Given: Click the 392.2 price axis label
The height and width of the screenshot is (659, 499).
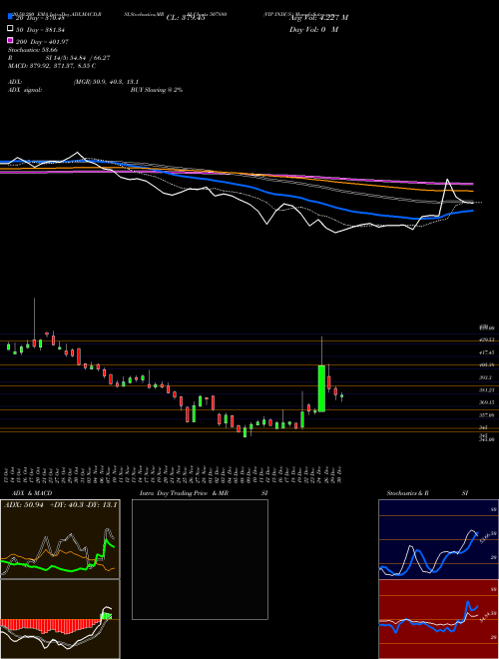Looking at the screenshot, I should (x=485, y=377).
